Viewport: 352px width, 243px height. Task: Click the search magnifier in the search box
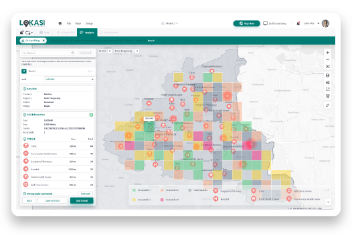coord(72,53)
